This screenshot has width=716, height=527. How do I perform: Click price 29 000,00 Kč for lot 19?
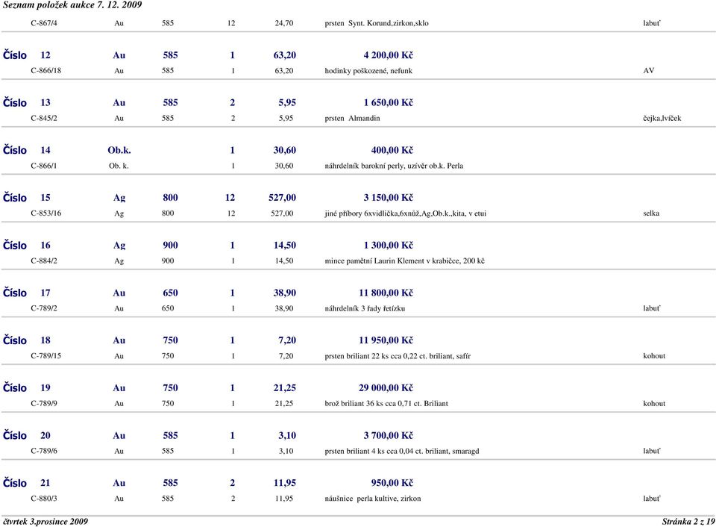[x=386, y=388]
